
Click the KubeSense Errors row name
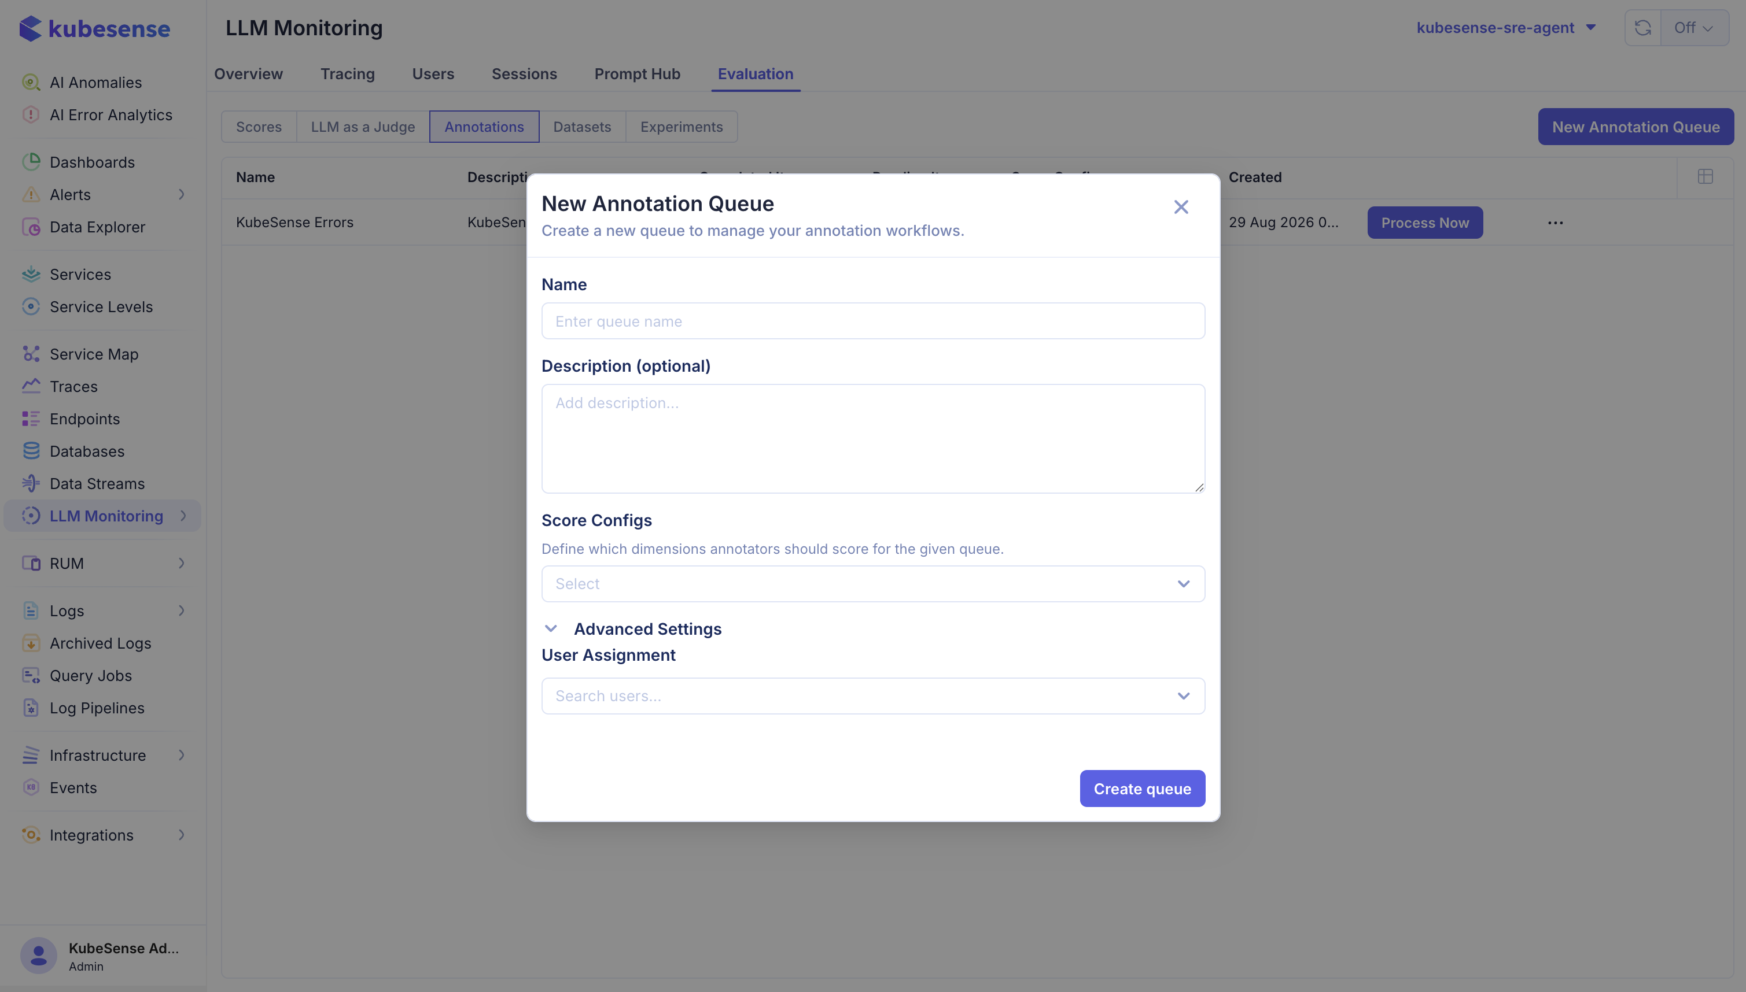[294, 222]
